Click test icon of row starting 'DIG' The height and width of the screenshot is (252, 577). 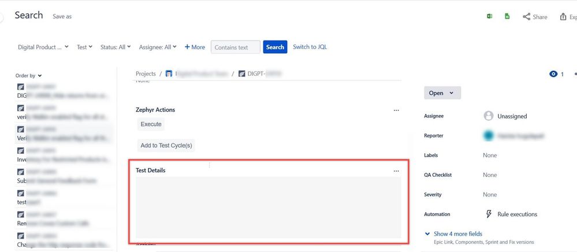[x=21, y=87]
